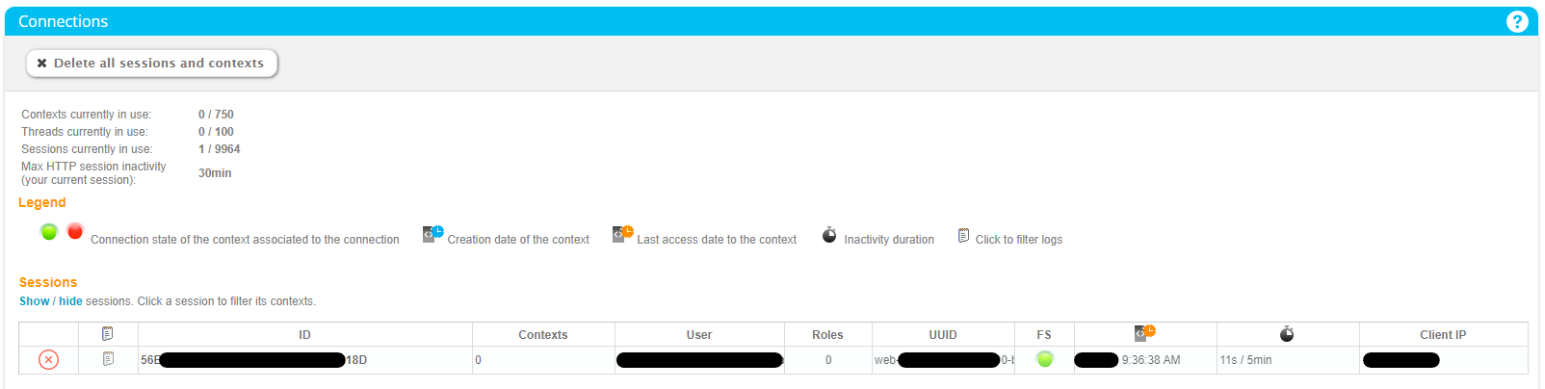Screen dimensions: 1545x389
Task: Click the green FS status indicator in row
Action: [1044, 359]
